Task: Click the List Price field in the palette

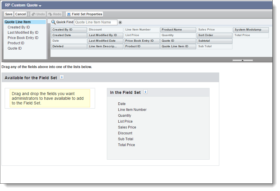Action: pos(141,35)
